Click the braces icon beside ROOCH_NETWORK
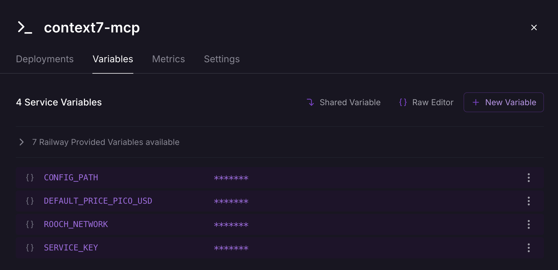Image resolution: width=558 pixels, height=270 pixels. (x=30, y=224)
